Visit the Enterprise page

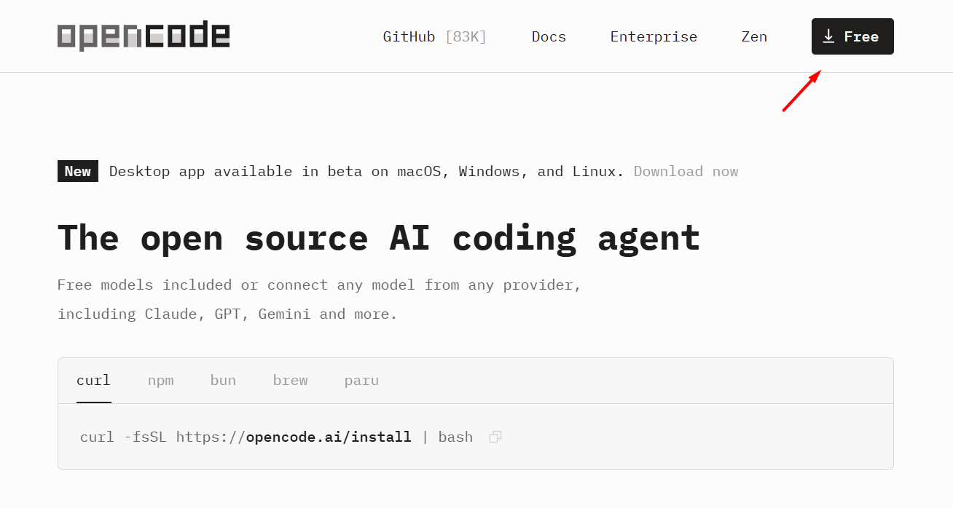654,36
